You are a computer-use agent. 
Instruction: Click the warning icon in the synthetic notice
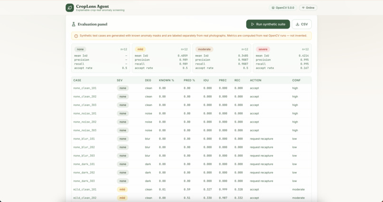coord(76,36)
